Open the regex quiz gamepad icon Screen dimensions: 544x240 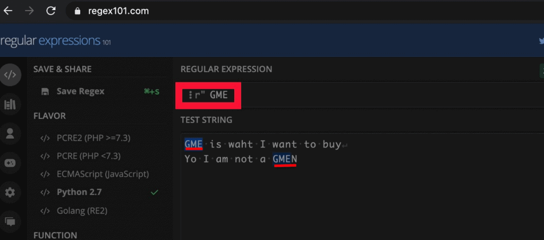10,162
